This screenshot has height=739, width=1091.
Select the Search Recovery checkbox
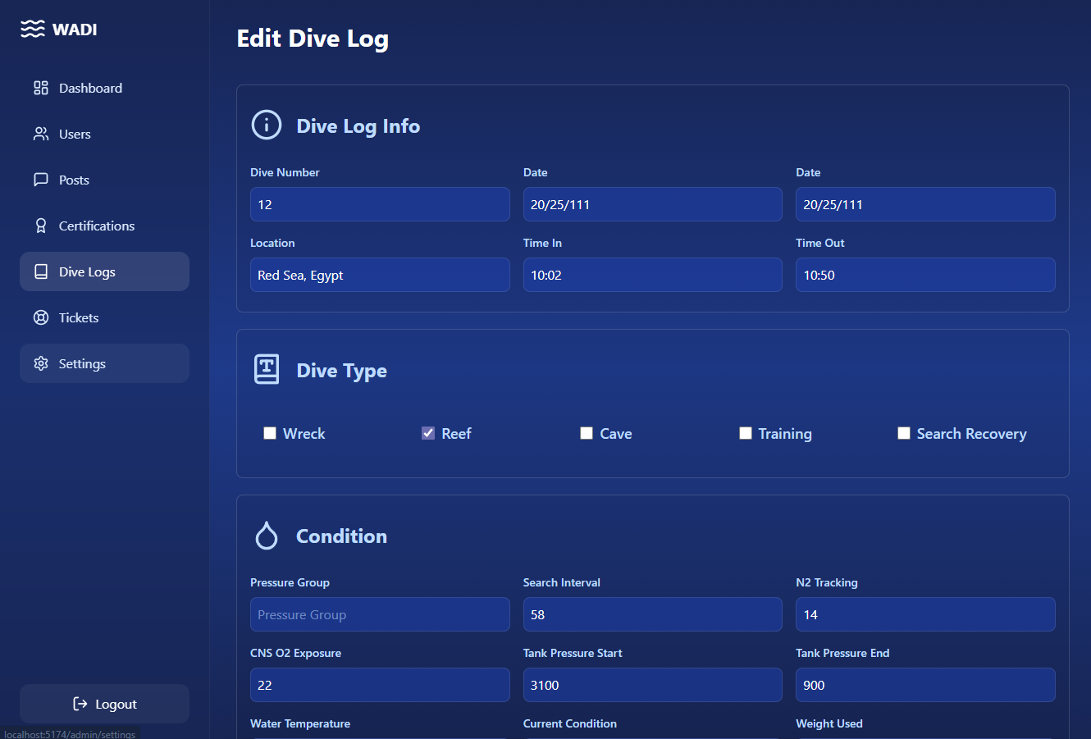(x=904, y=433)
